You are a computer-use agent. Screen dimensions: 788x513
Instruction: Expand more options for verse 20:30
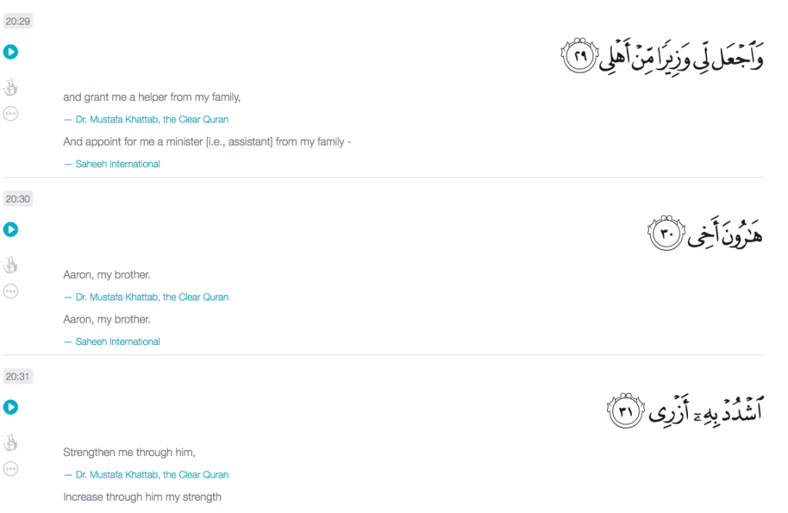pos(10,291)
